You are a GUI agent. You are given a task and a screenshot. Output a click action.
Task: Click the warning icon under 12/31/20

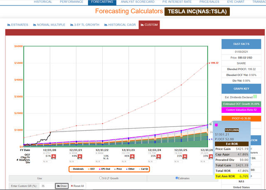54,156
